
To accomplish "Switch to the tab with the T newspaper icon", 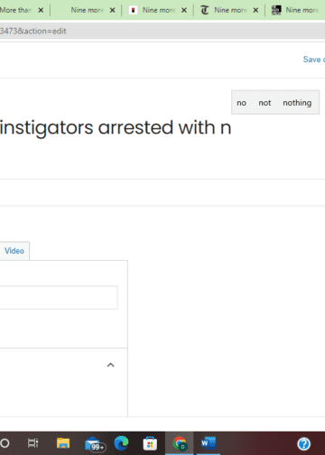I will (x=228, y=10).
